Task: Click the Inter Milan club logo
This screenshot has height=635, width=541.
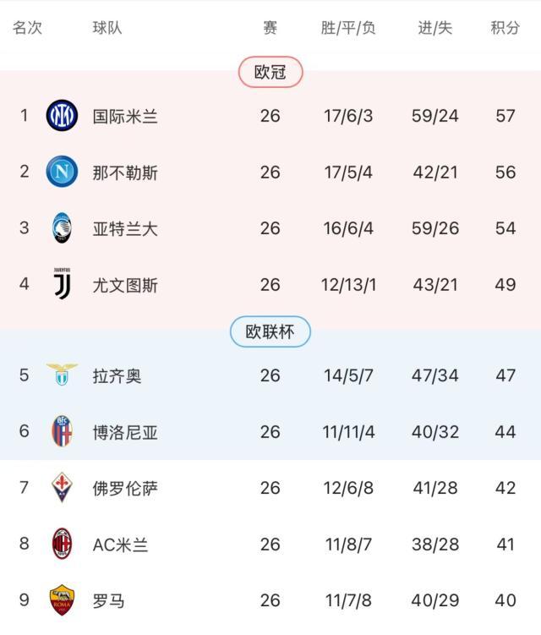Action: click(62, 115)
